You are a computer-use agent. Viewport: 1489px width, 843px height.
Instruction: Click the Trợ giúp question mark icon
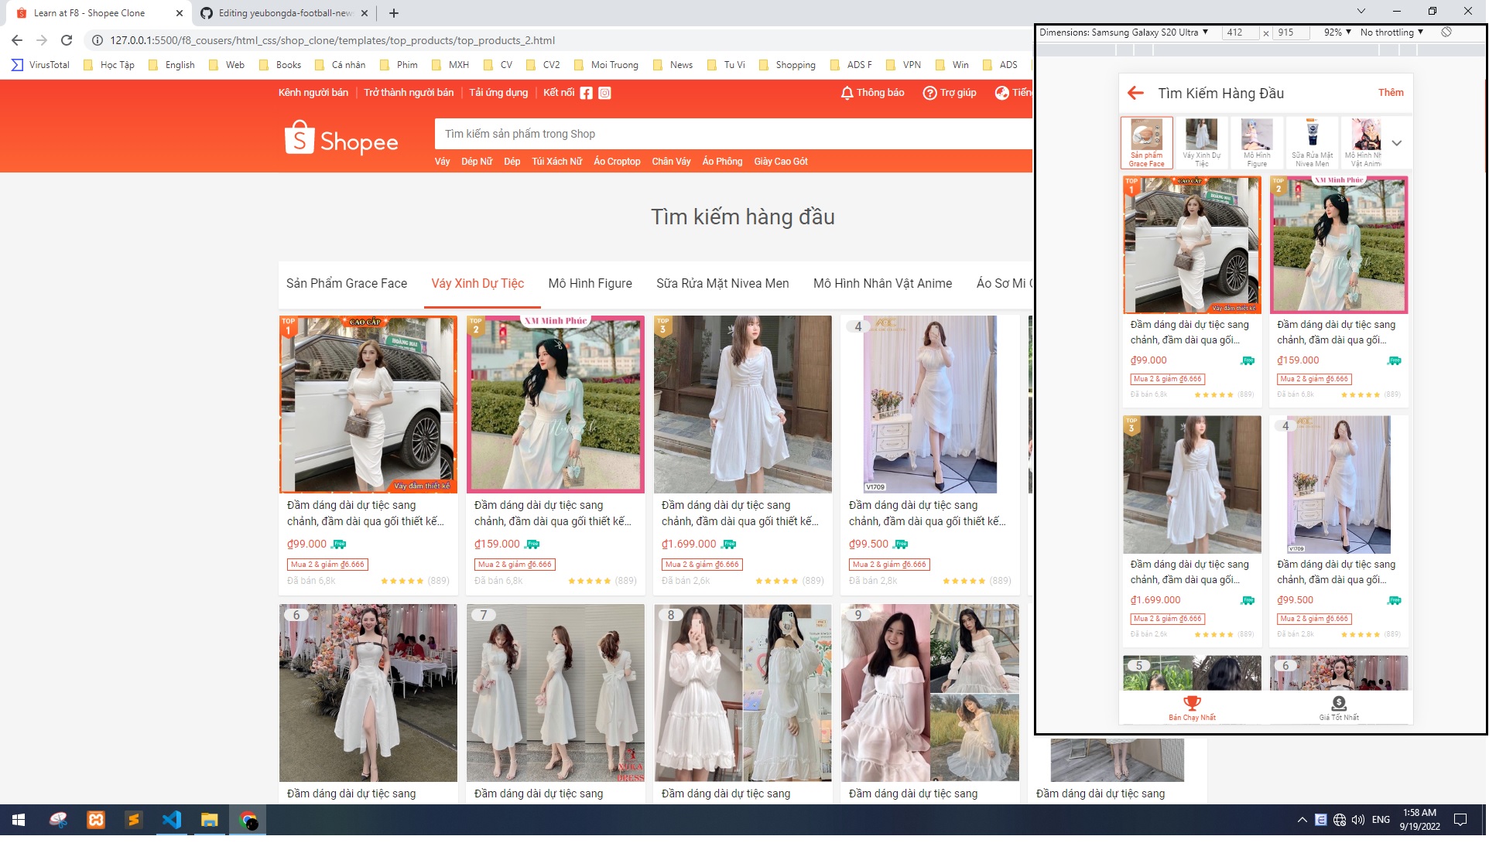(x=929, y=93)
